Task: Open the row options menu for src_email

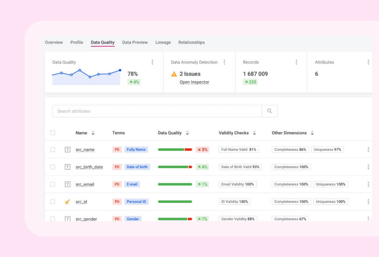Action: point(369,184)
